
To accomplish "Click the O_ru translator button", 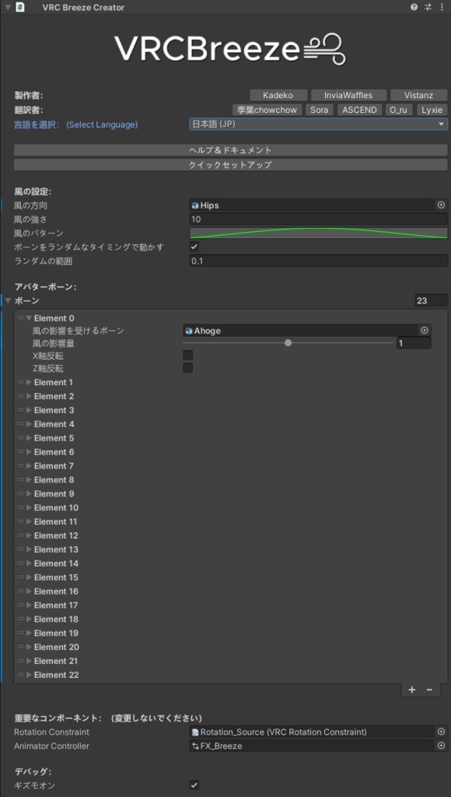I will [399, 110].
